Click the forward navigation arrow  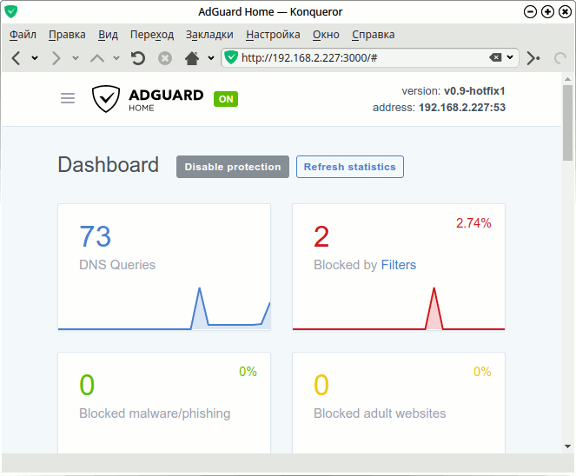56,58
